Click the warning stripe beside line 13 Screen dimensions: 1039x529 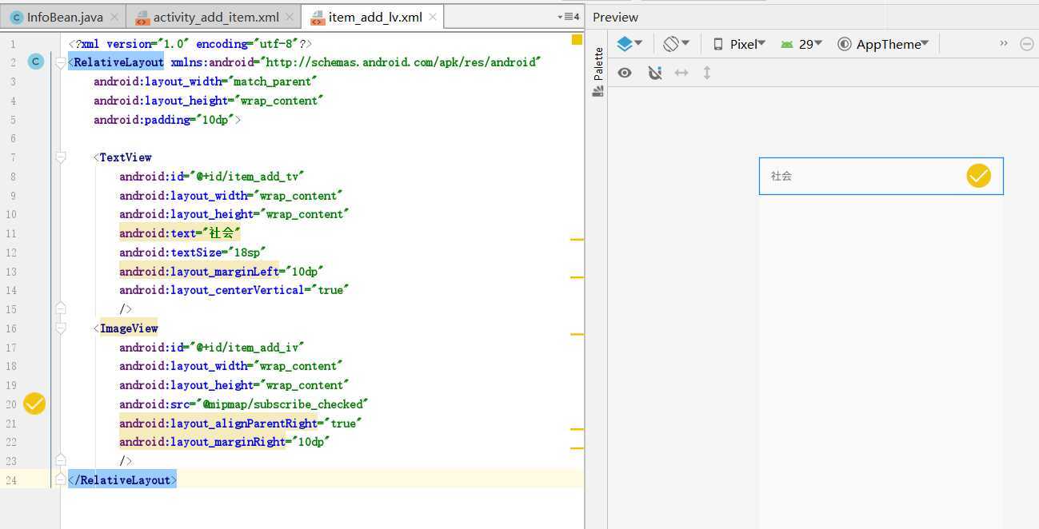577,276
